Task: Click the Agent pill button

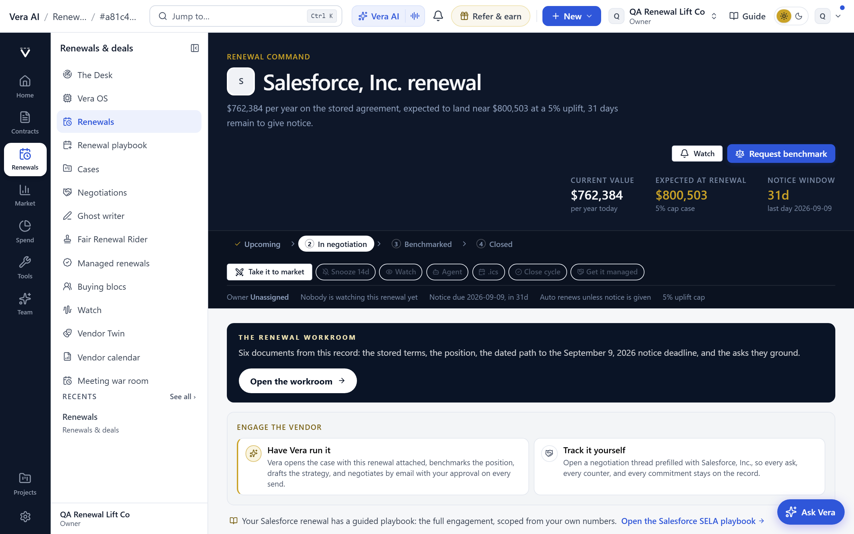Action: (x=447, y=272)
